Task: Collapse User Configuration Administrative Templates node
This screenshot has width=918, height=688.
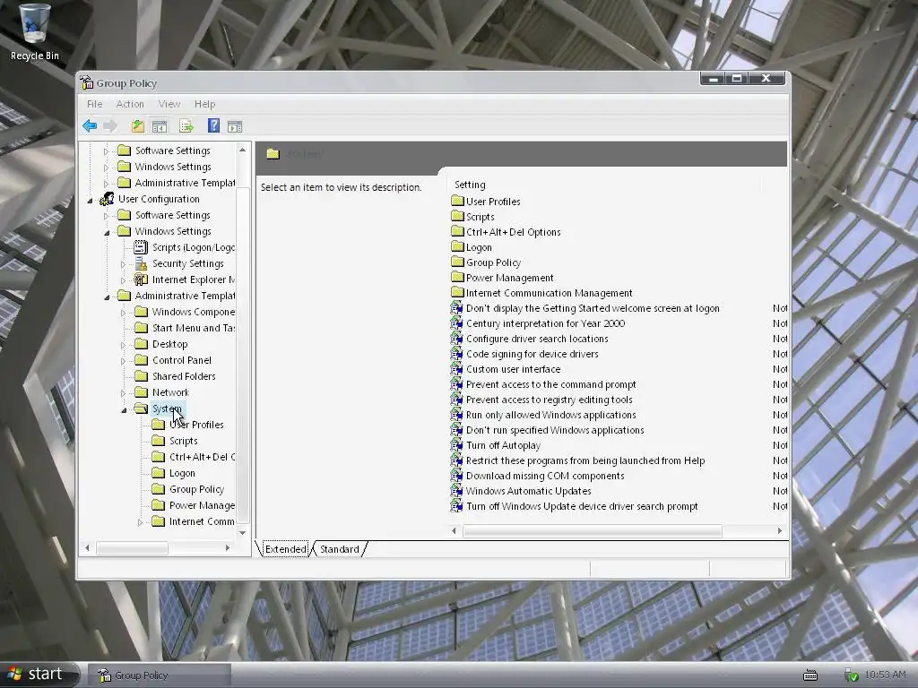Action: click(x=107, y=297)
